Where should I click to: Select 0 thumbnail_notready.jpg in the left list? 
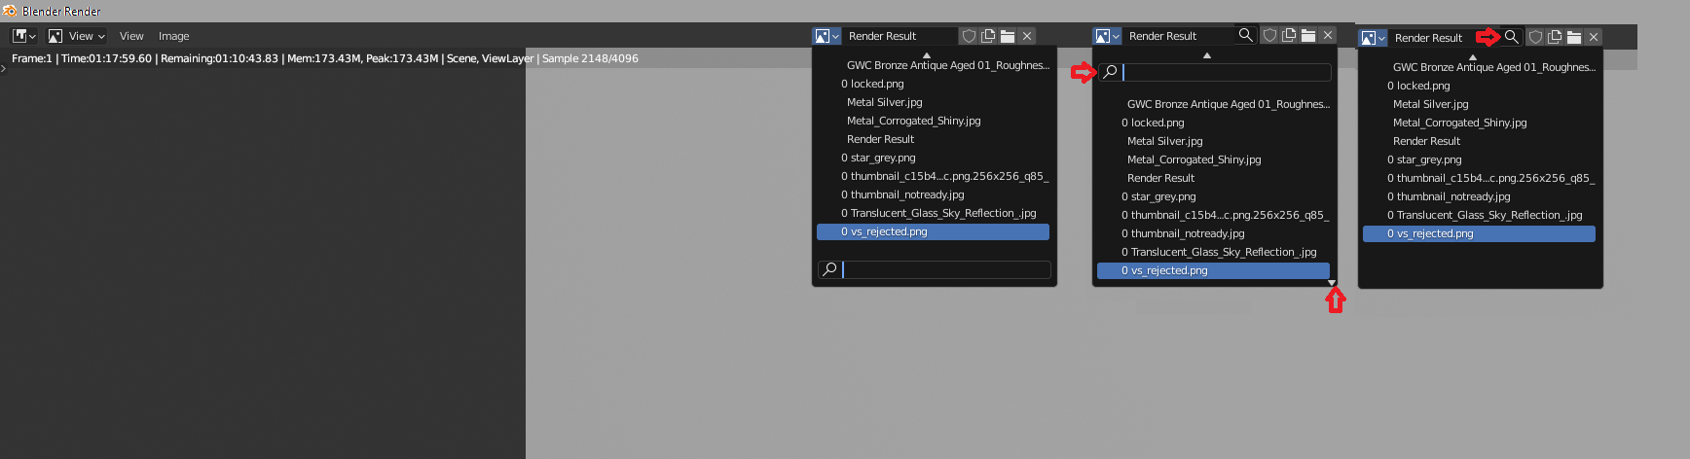(x=934, y=194)
